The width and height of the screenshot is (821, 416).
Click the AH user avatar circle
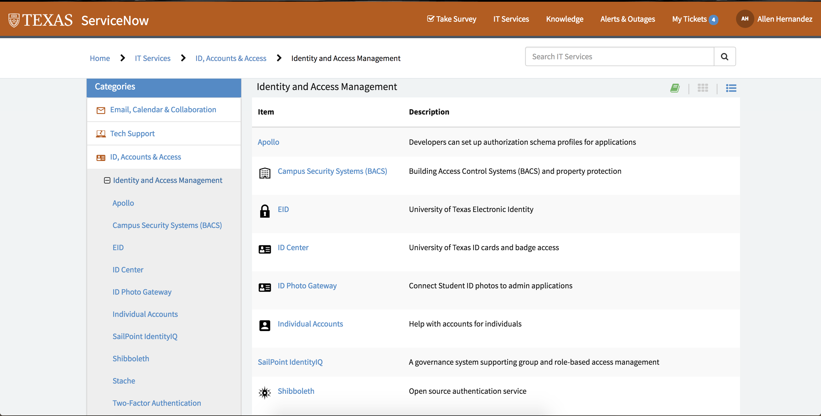click(745, 19)
